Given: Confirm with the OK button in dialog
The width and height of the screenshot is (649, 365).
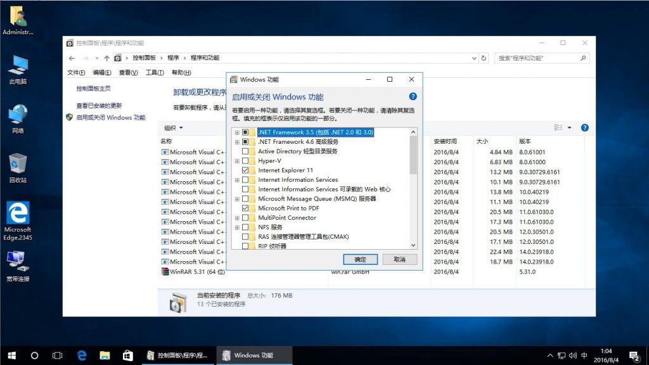Looking at the screenshot, I should pyautogui.click(x=360, y=259).
